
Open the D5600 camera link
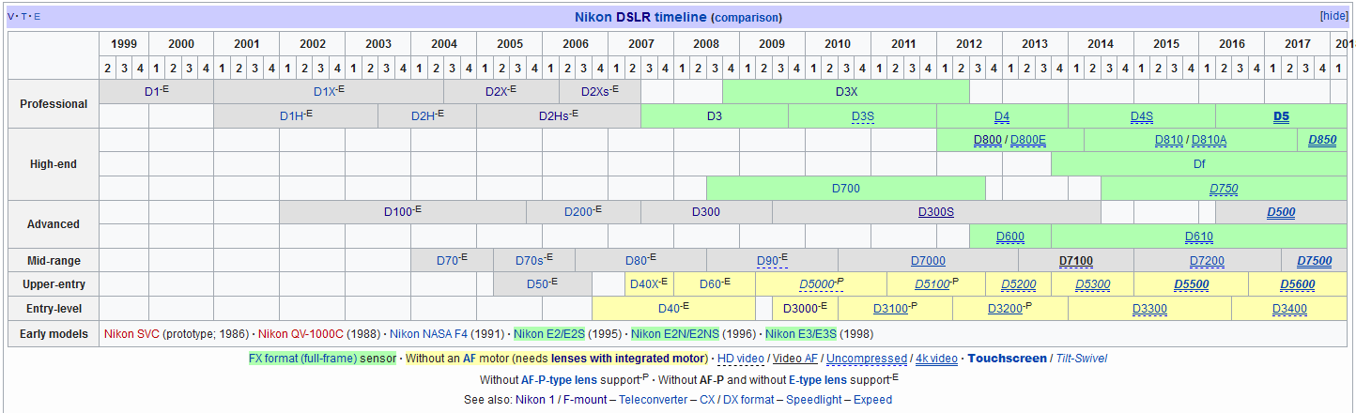(x=1297, y=284)
